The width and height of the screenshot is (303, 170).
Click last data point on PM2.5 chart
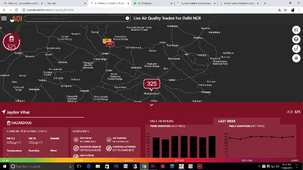pos(293,136)
